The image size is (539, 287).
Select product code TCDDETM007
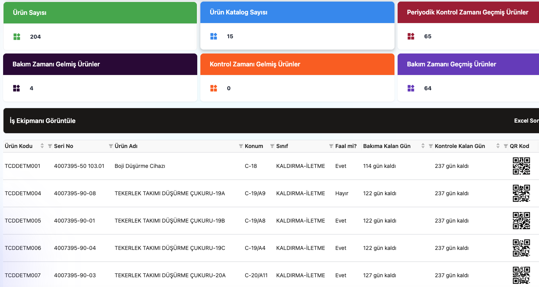(23, 275)
